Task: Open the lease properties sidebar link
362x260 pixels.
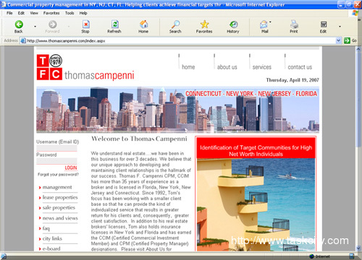Action: (60, 197)
